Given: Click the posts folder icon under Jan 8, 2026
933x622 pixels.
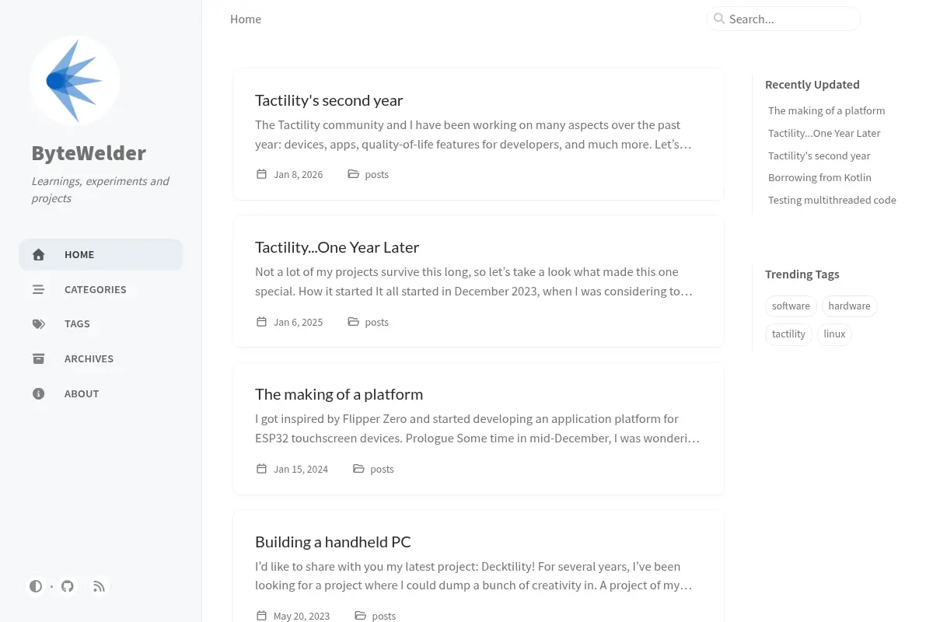Looking at the screenshot, I should [353, 174].
